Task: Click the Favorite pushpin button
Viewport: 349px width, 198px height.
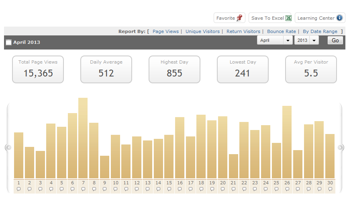Action: click(x=229, y=18)
